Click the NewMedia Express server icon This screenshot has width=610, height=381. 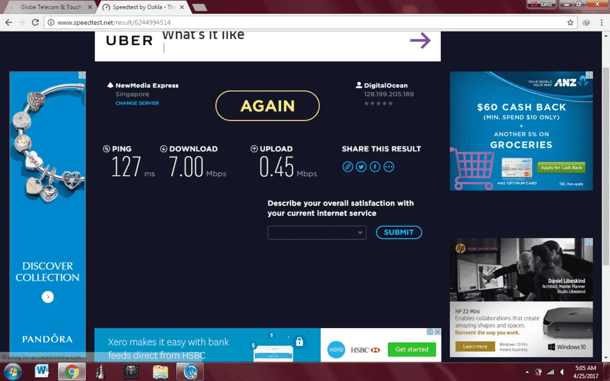(x=110, y=85)
